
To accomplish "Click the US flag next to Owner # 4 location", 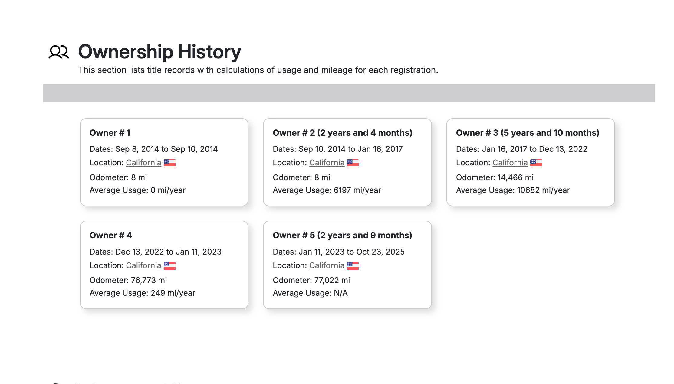I will 170,266.
